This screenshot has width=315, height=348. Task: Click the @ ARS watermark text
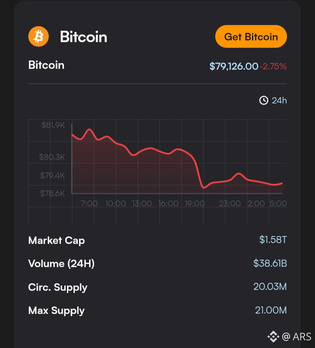296,337
